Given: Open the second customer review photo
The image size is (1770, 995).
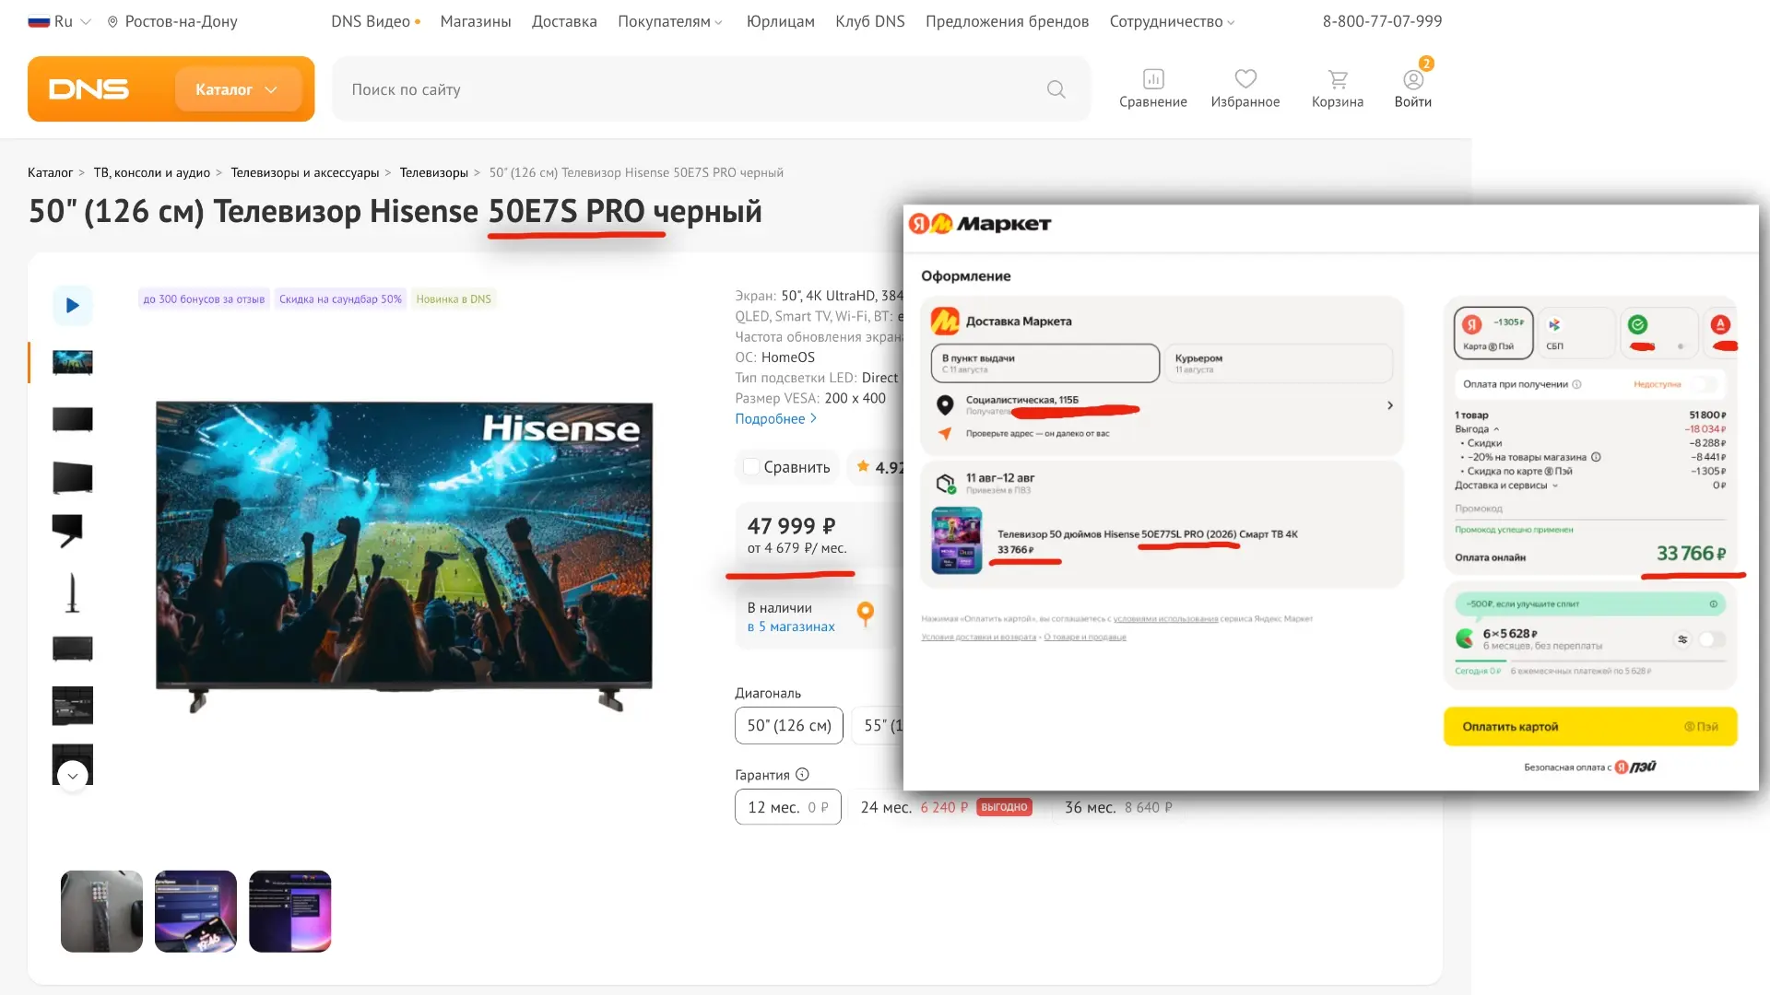Looking at the screenshot, I should click(195, 911).
